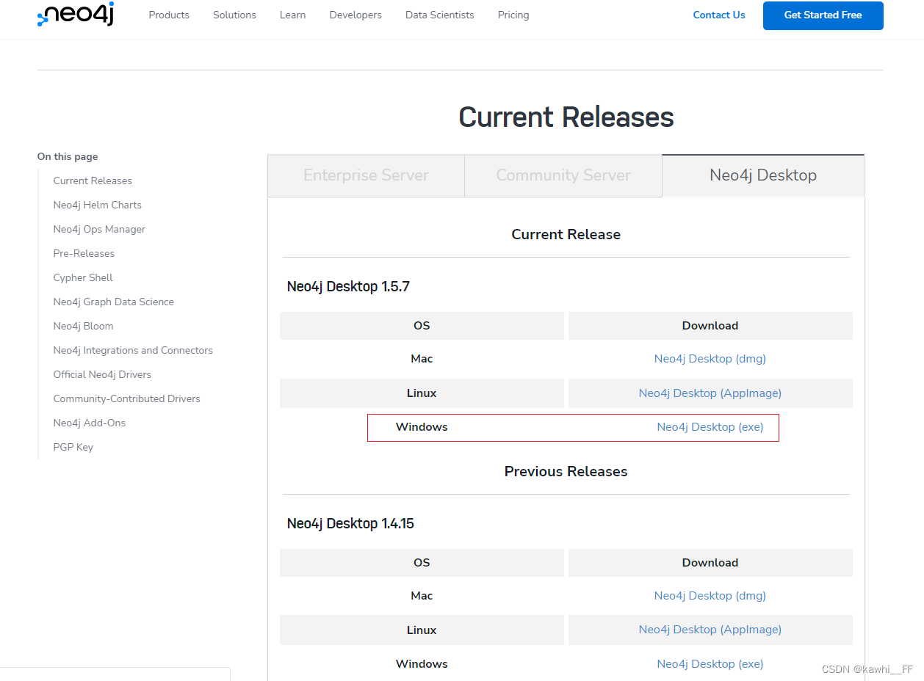This screenshot has width=924, height=681.
Task: Click the OS column header under 1.5.7
Action: [422, 326]
